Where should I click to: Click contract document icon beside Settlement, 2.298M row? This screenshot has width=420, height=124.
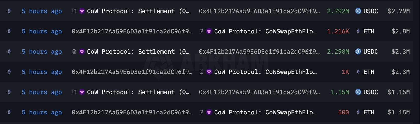click(x=74, y=51)
